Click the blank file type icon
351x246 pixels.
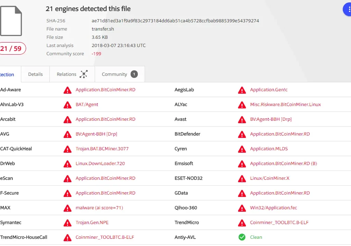(x=11, y=21)
